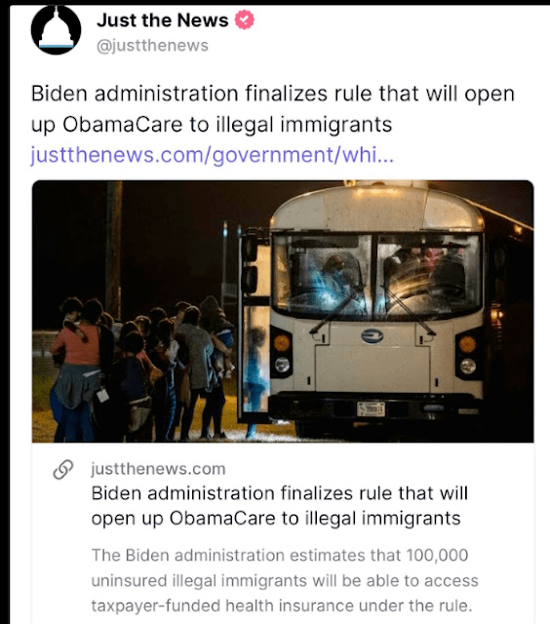Click the chain-link icon in link card
Image resolution: width=550 pixels, height=624 pixels.
[63, 469]
